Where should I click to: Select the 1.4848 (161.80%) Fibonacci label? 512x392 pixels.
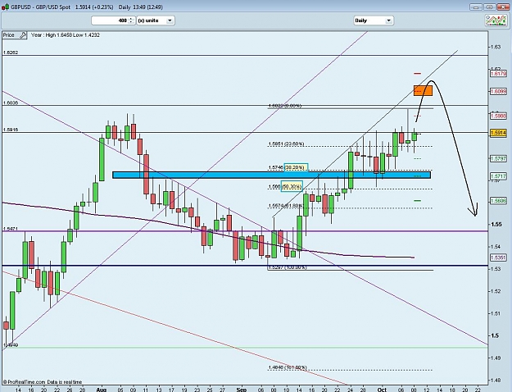(x=288, y=367)
